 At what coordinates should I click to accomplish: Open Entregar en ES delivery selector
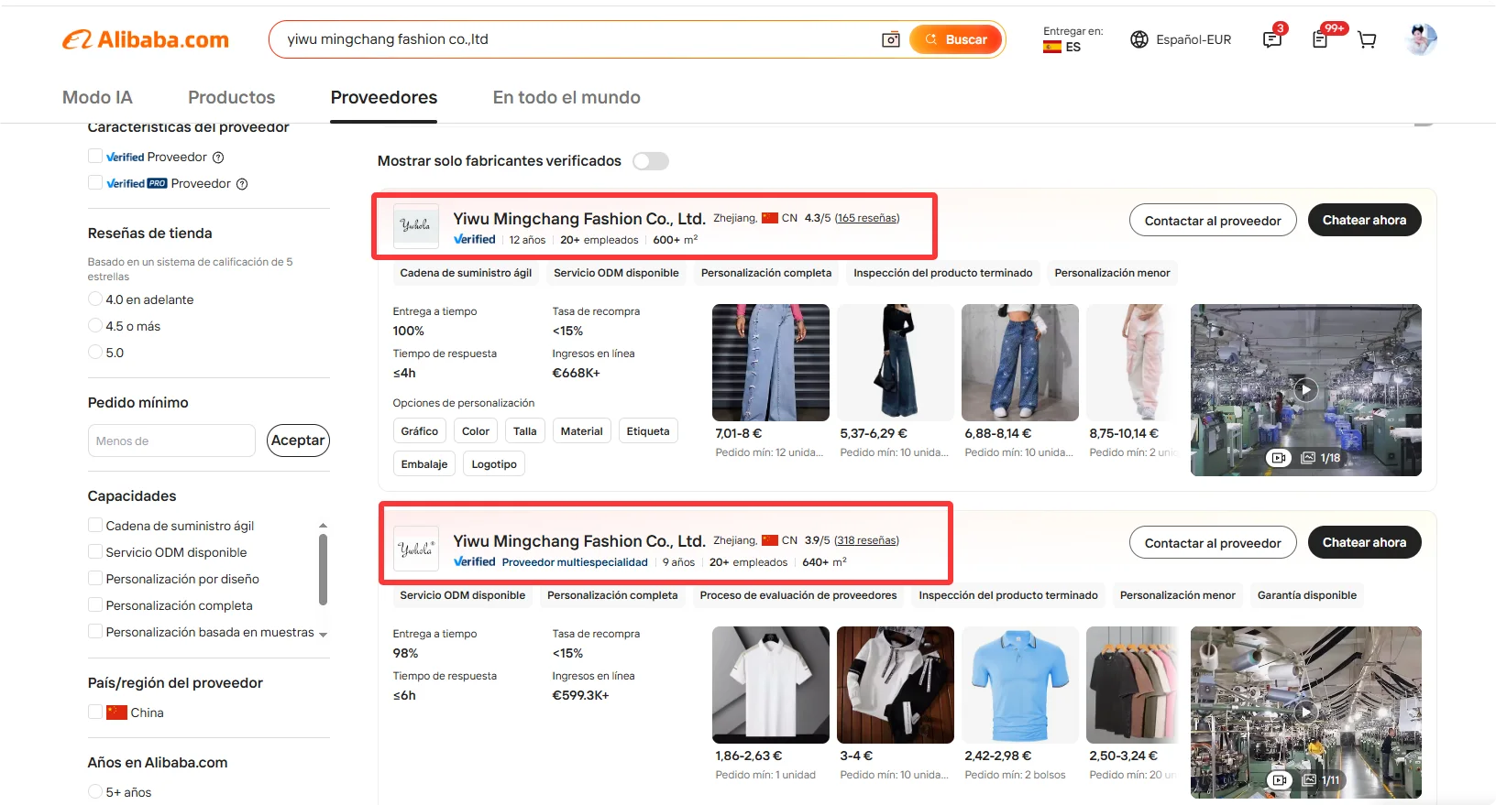click(x=1072, y=39)
